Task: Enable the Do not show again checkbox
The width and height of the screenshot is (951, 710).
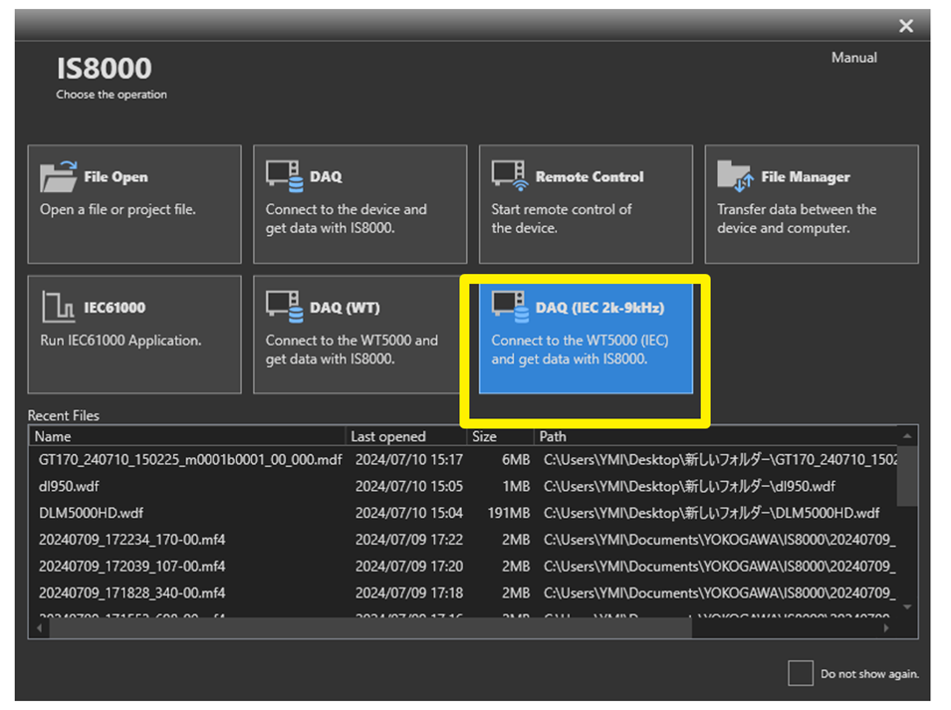Action: [800, 673]
